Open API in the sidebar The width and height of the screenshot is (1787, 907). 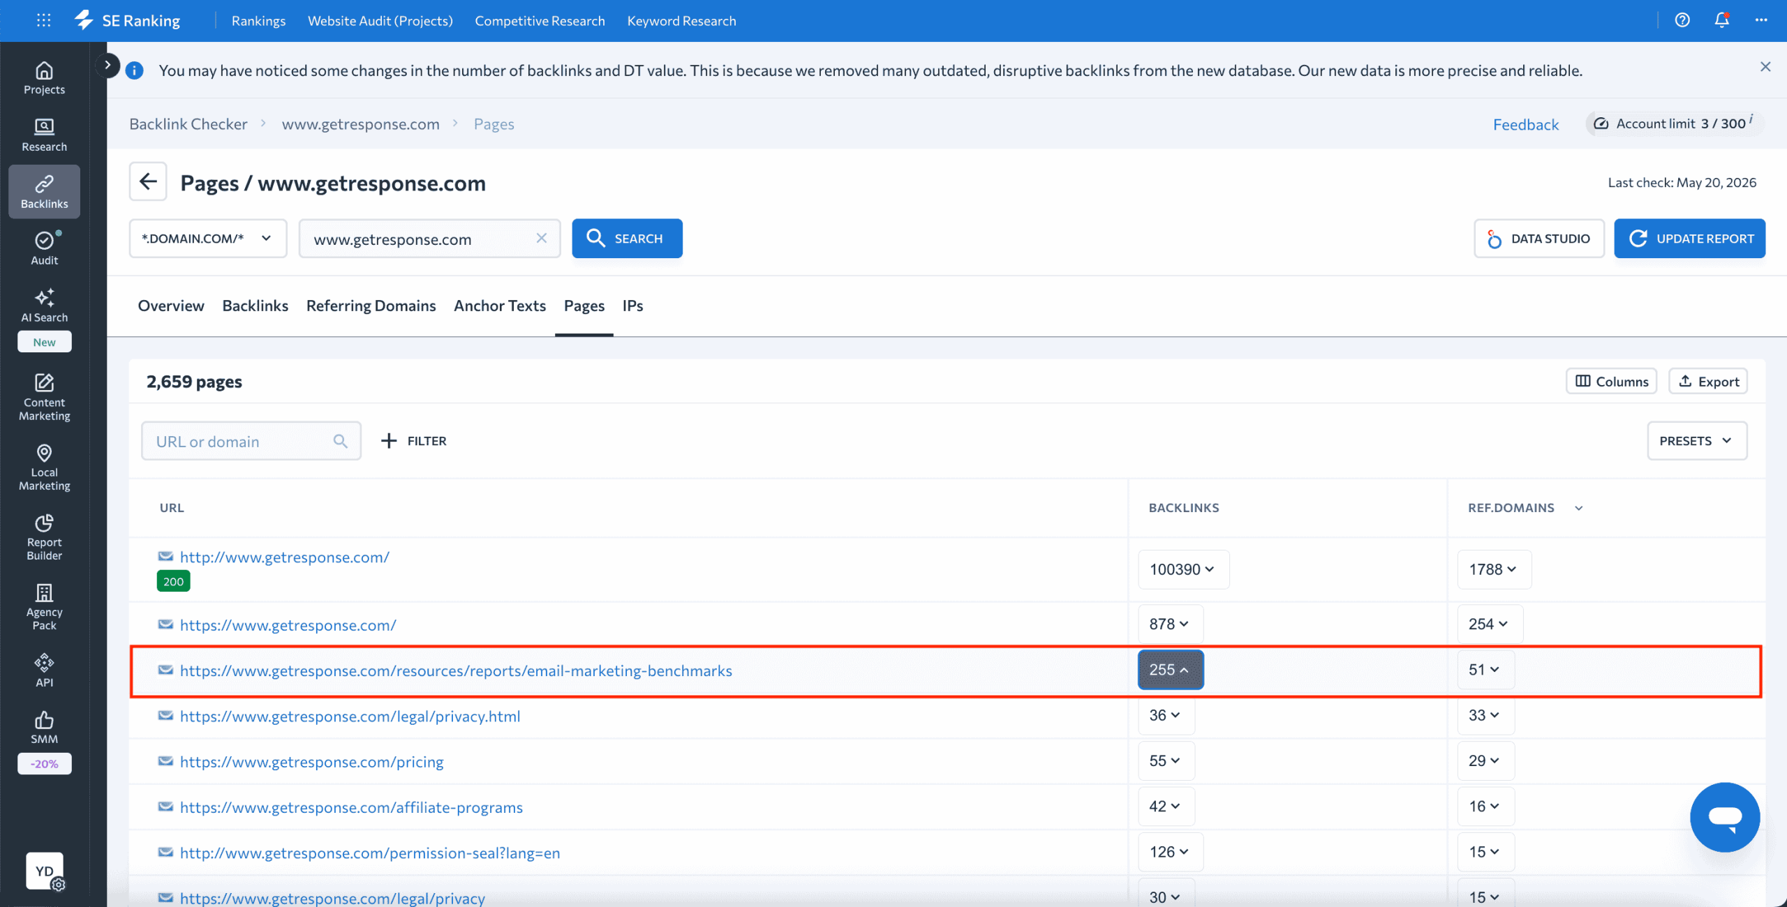(44, 670)
